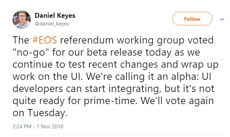Click the 2:24 PM - 1 Nov 2018 timestamp

click(38, 126)
